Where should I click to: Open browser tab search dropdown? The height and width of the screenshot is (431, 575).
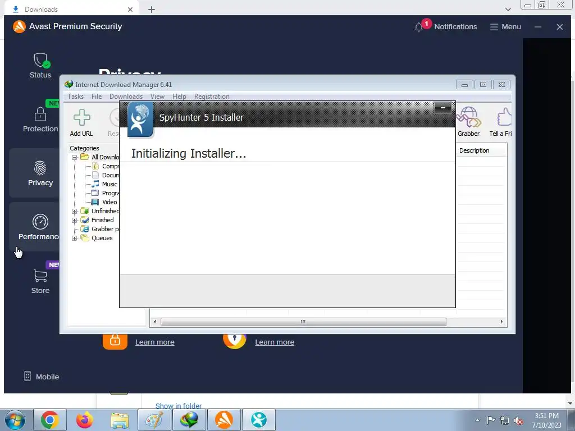coord(508,9)
